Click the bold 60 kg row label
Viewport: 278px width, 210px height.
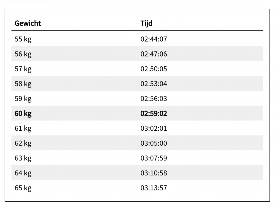[x=23, y=114]
